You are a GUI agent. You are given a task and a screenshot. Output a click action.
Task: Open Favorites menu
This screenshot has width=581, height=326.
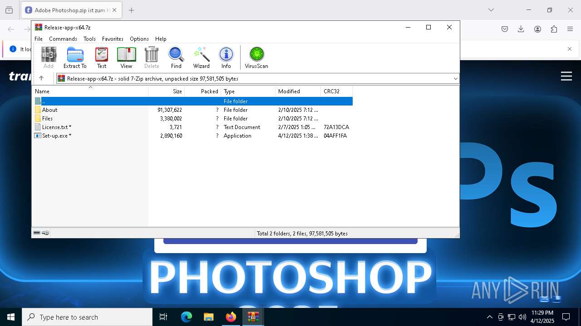click(x=113, y=39)
